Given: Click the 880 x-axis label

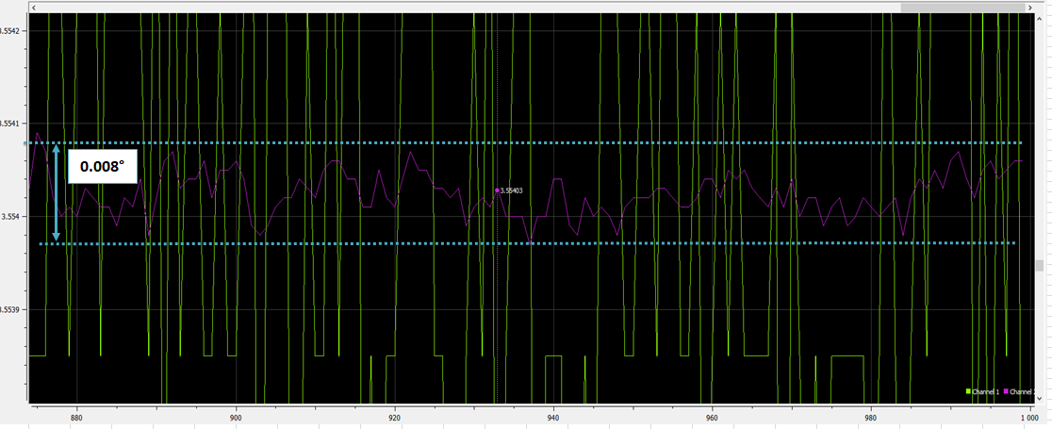Looking at the screenshot, I should coord(76,417).
